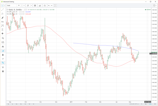Set range to 1y
The image size is (158, 106).
[x=12, y=104]
